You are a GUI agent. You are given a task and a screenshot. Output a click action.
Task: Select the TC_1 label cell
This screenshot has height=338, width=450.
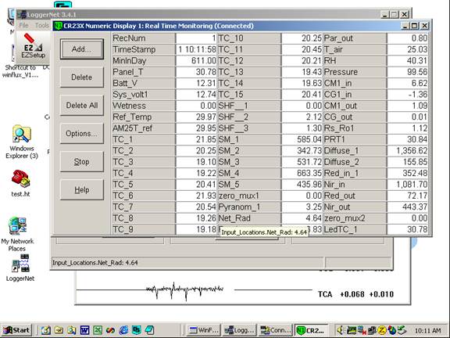click(x=144, y=139)
